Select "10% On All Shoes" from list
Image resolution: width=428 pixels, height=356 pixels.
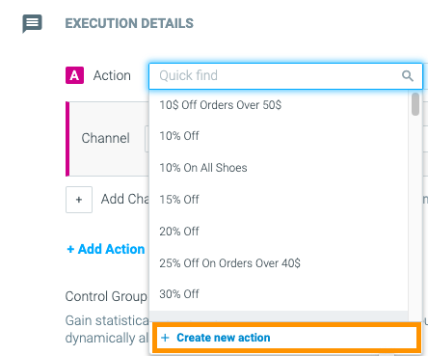coord(279,168)
